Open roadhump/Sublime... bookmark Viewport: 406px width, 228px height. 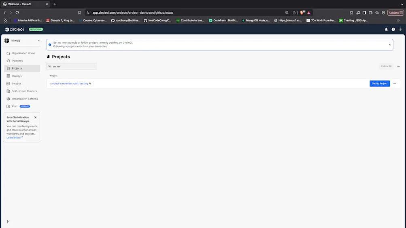(x=125, y=21)
